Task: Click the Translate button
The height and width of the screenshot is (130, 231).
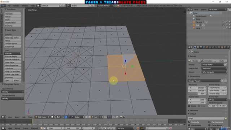Action: 13,14
